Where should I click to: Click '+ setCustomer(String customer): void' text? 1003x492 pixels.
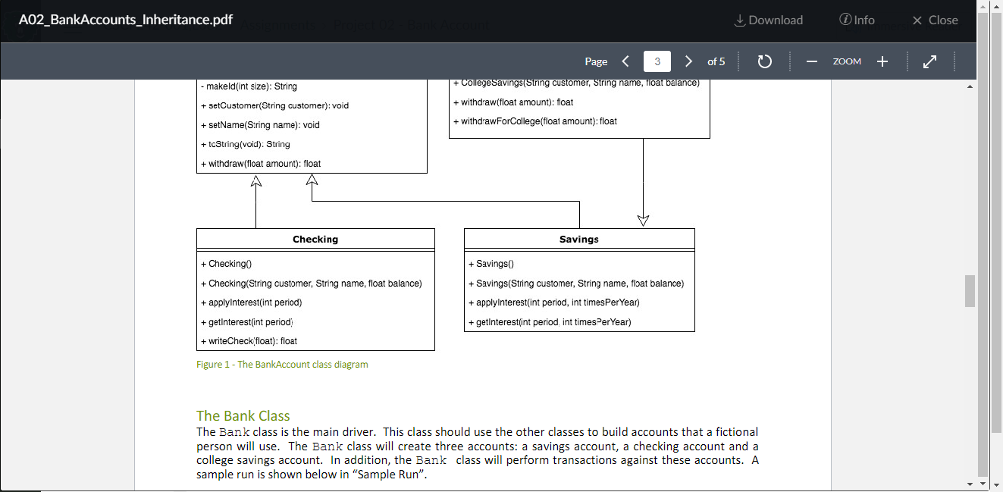pyautogui.click(x=274, y=105)
